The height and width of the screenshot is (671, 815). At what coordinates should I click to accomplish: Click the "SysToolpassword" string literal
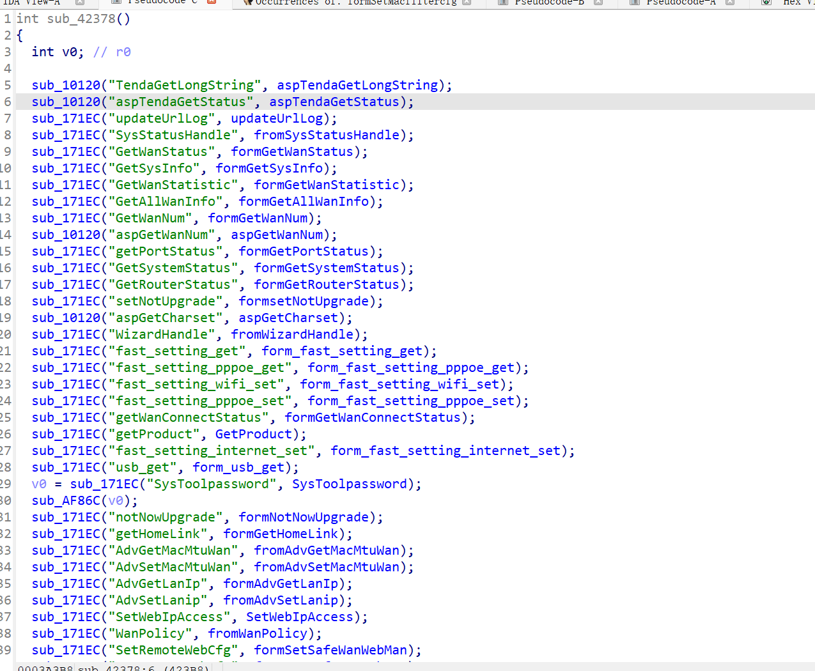[x=212, y=484]
